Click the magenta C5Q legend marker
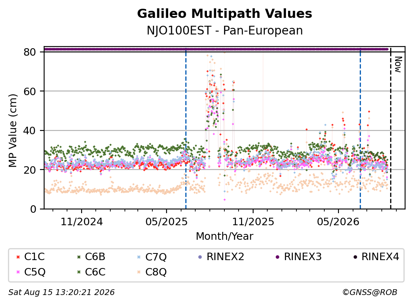 (18, 272)
